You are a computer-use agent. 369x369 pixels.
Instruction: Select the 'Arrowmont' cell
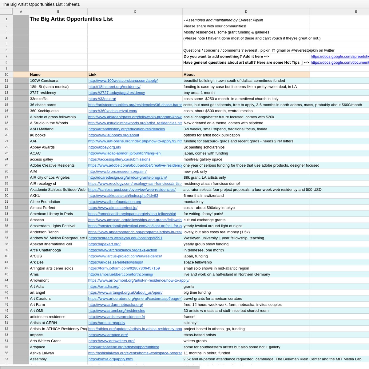coord(58,280)
